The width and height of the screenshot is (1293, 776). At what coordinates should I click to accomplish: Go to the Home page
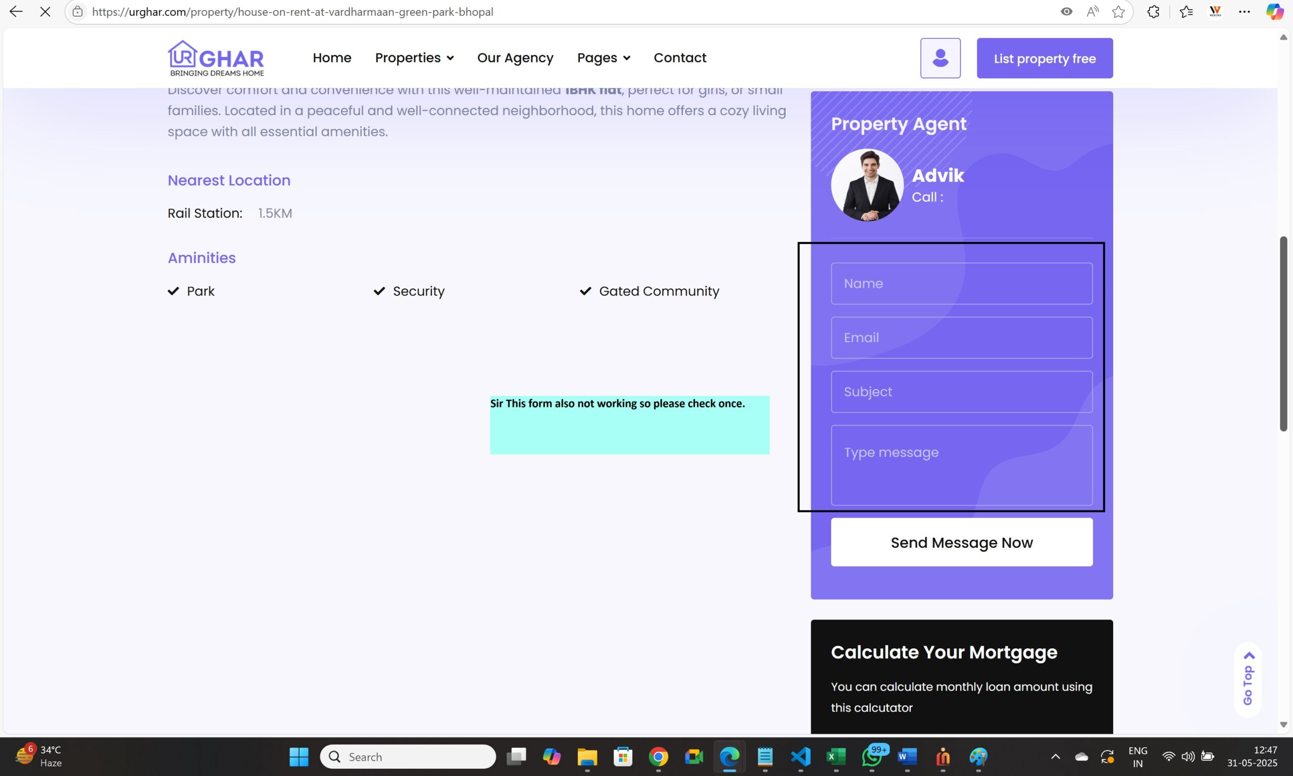click(x=332, y=58)
